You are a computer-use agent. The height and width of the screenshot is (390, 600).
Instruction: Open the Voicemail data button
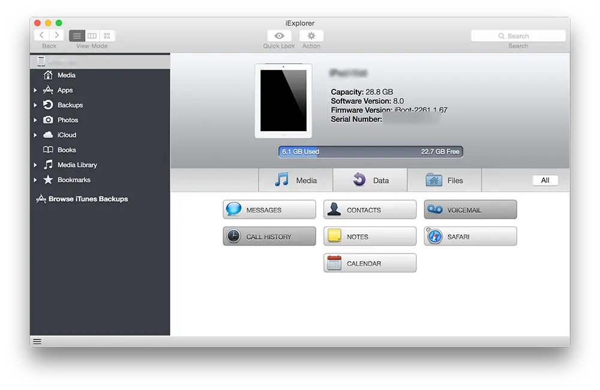(x=470, y=210)
